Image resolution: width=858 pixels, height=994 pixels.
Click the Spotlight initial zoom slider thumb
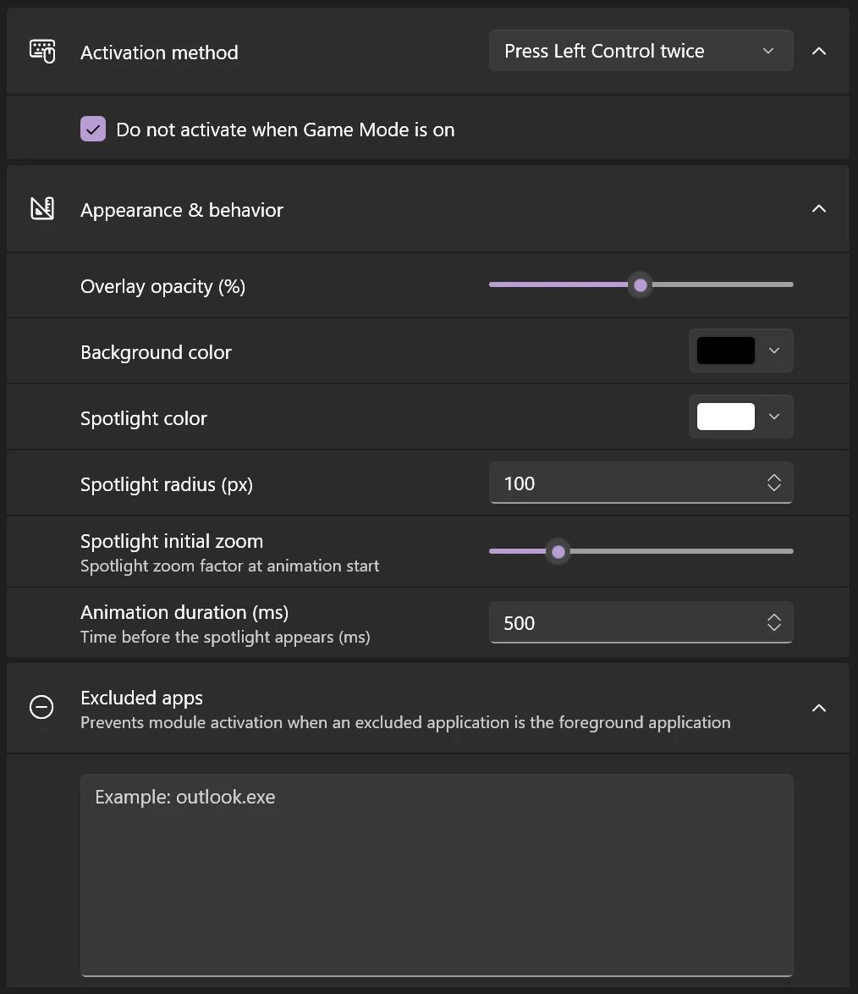pos(558,551)
